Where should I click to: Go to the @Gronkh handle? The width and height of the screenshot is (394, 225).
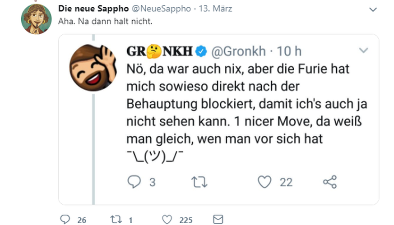coord(238,52)
